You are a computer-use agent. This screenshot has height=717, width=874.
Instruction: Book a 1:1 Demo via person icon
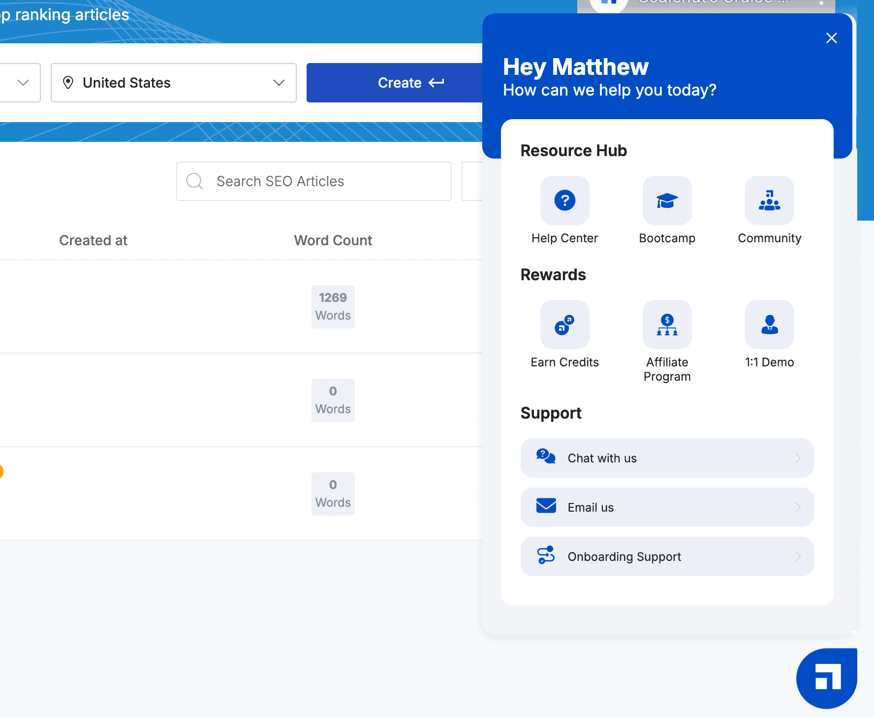(x=769, y=325)
